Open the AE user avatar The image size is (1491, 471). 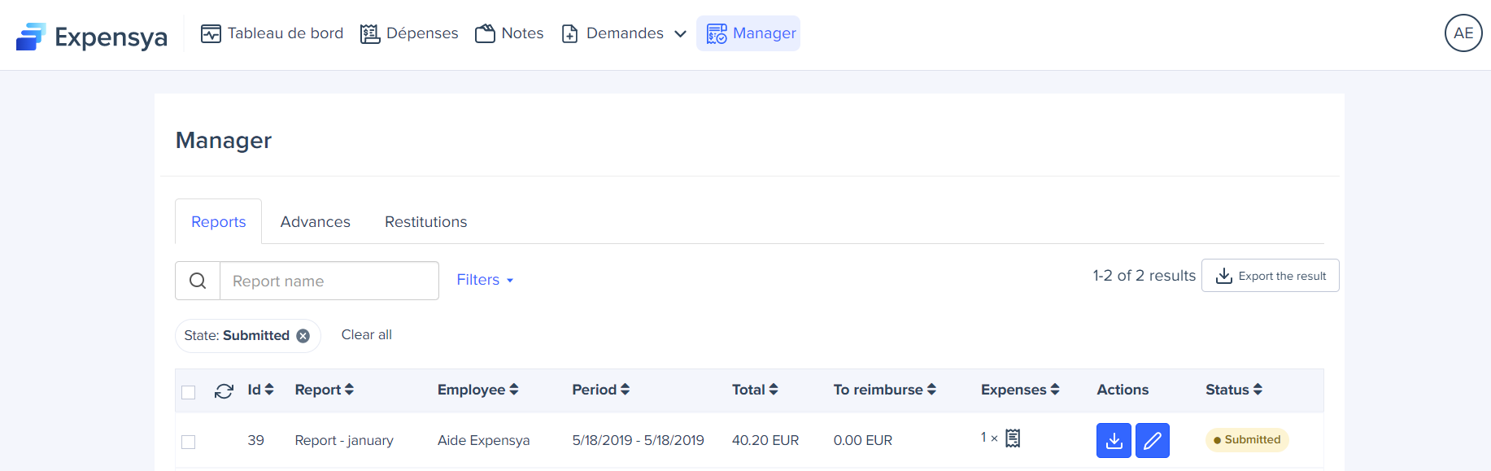[1463, 33]
